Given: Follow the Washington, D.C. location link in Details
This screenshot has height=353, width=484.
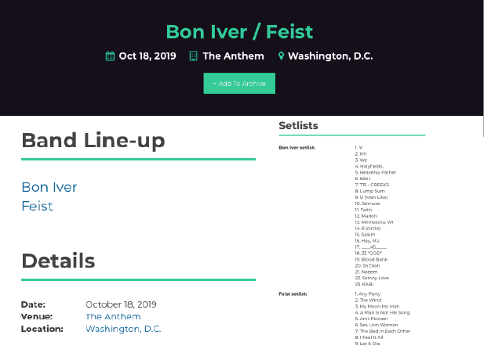Looking at the screenshot, I should pyautogui.click(x=123, y=329).
